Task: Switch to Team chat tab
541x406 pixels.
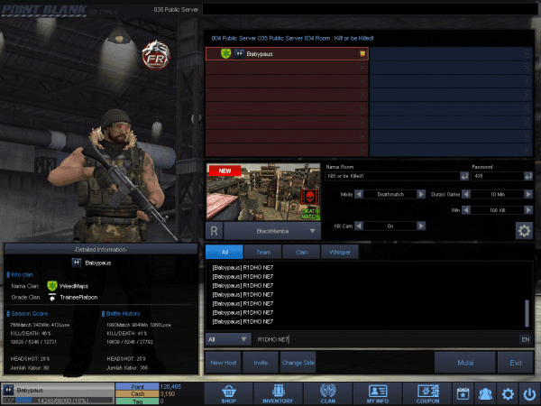Action: click(x=263, y=252)
